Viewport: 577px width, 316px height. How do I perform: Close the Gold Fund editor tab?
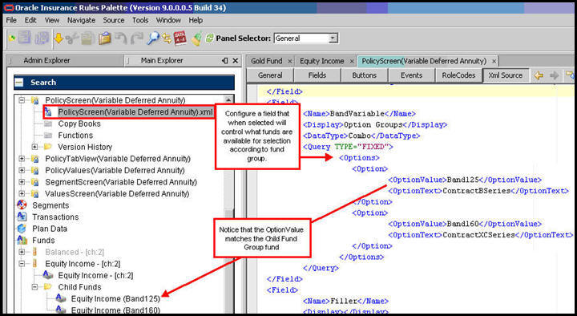click(x=289, y=61)
